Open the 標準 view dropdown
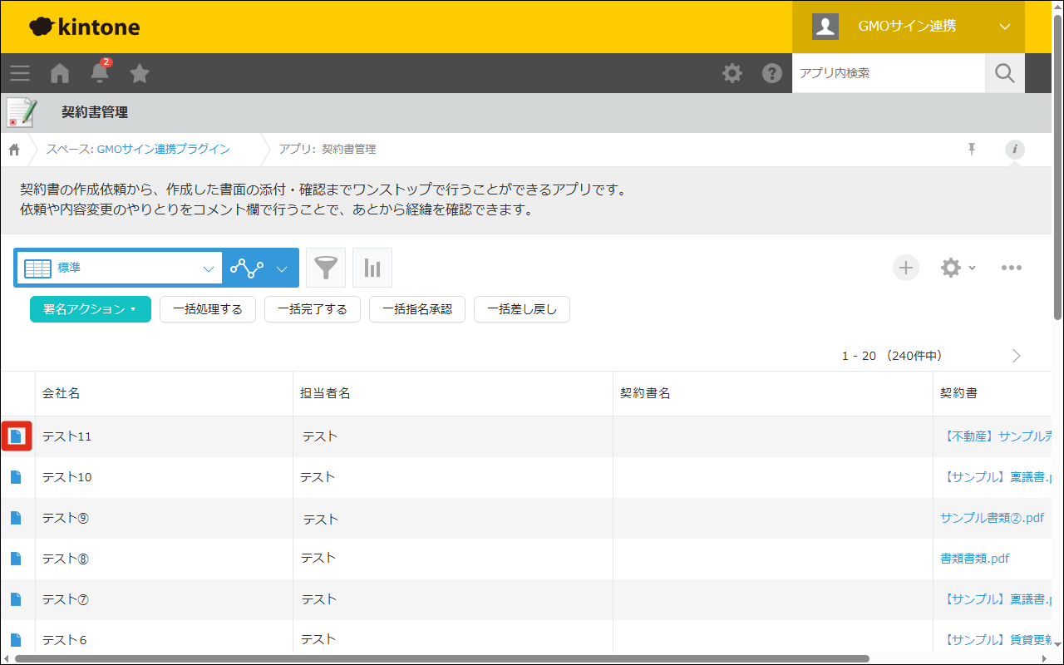Viewport: 1064px width, 665px height. pyautogui.click(x=119, y=268)
